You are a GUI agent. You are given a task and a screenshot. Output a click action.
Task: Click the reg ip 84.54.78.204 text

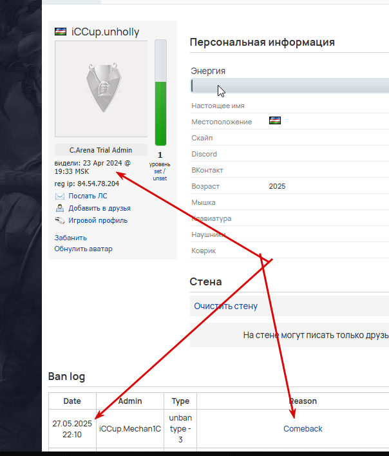coord(87,184)
